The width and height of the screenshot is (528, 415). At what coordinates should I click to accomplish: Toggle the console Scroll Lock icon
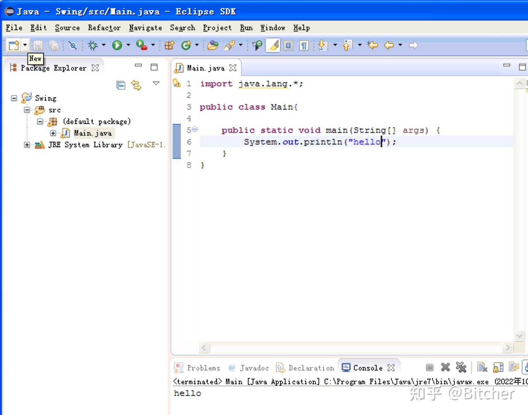(498, 367)
